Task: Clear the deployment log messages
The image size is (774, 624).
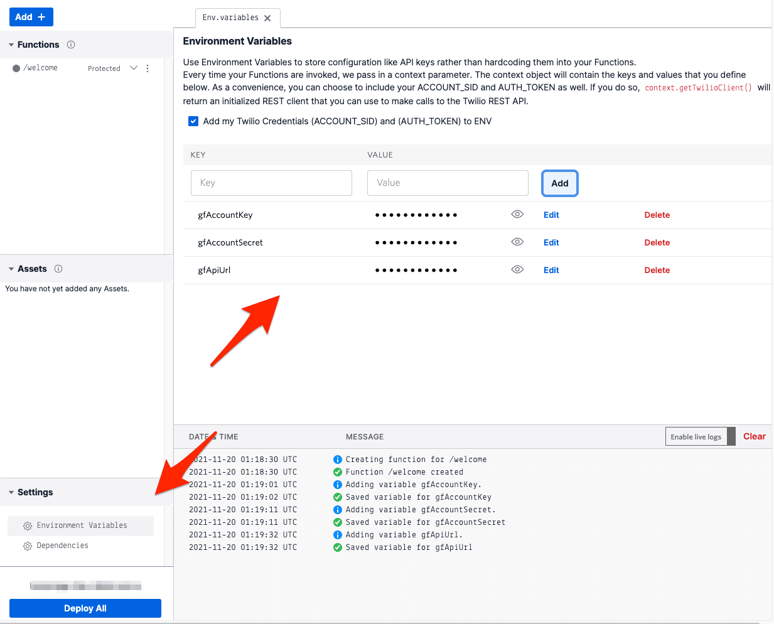Action: 754,436
